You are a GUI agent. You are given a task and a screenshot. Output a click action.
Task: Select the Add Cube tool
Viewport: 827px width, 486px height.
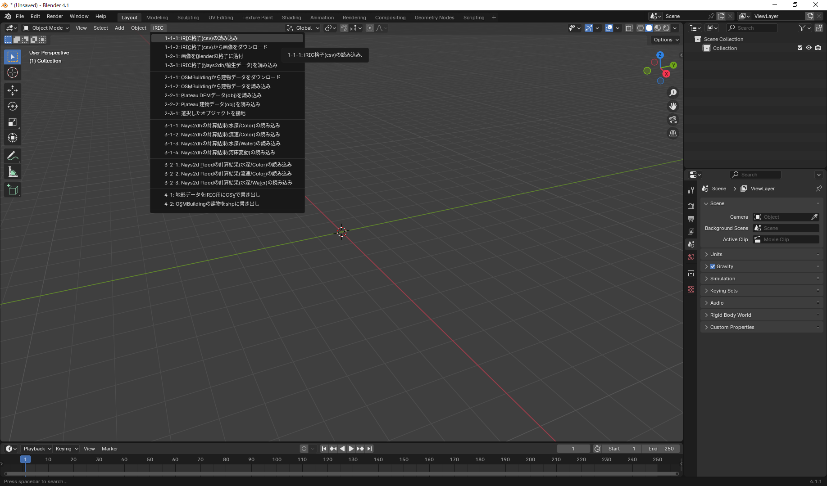click(13, 190)
